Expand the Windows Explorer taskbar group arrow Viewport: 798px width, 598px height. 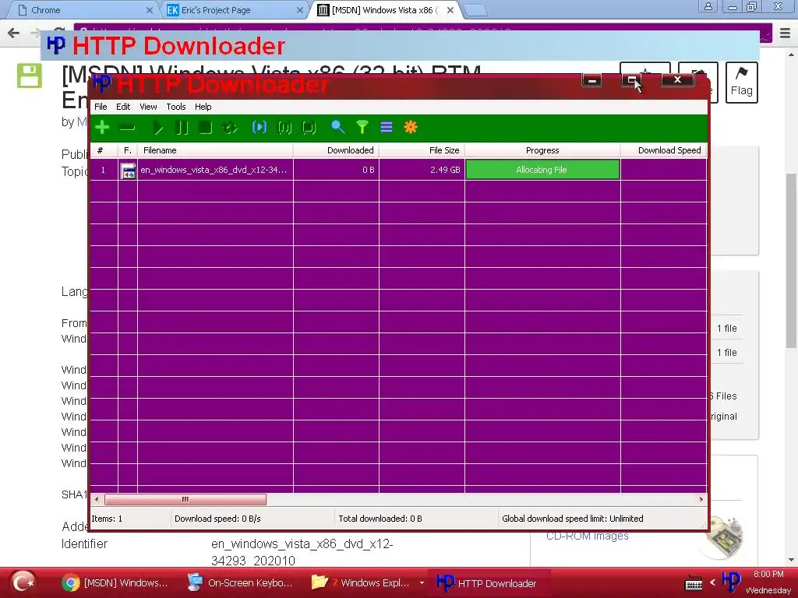422,582
